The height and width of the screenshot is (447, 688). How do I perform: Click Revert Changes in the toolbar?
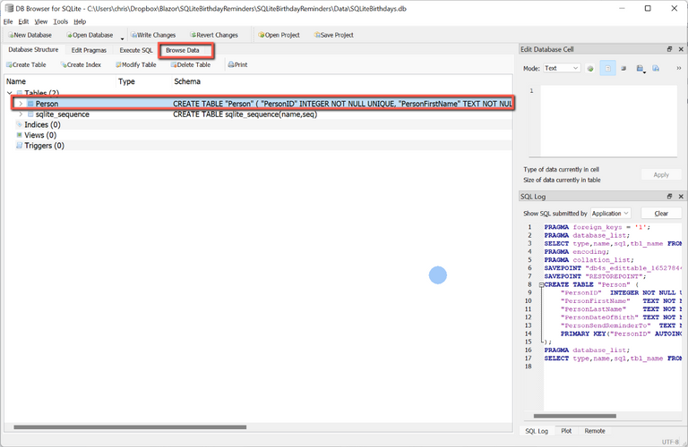pyautogui.click(x=213, y=35)
